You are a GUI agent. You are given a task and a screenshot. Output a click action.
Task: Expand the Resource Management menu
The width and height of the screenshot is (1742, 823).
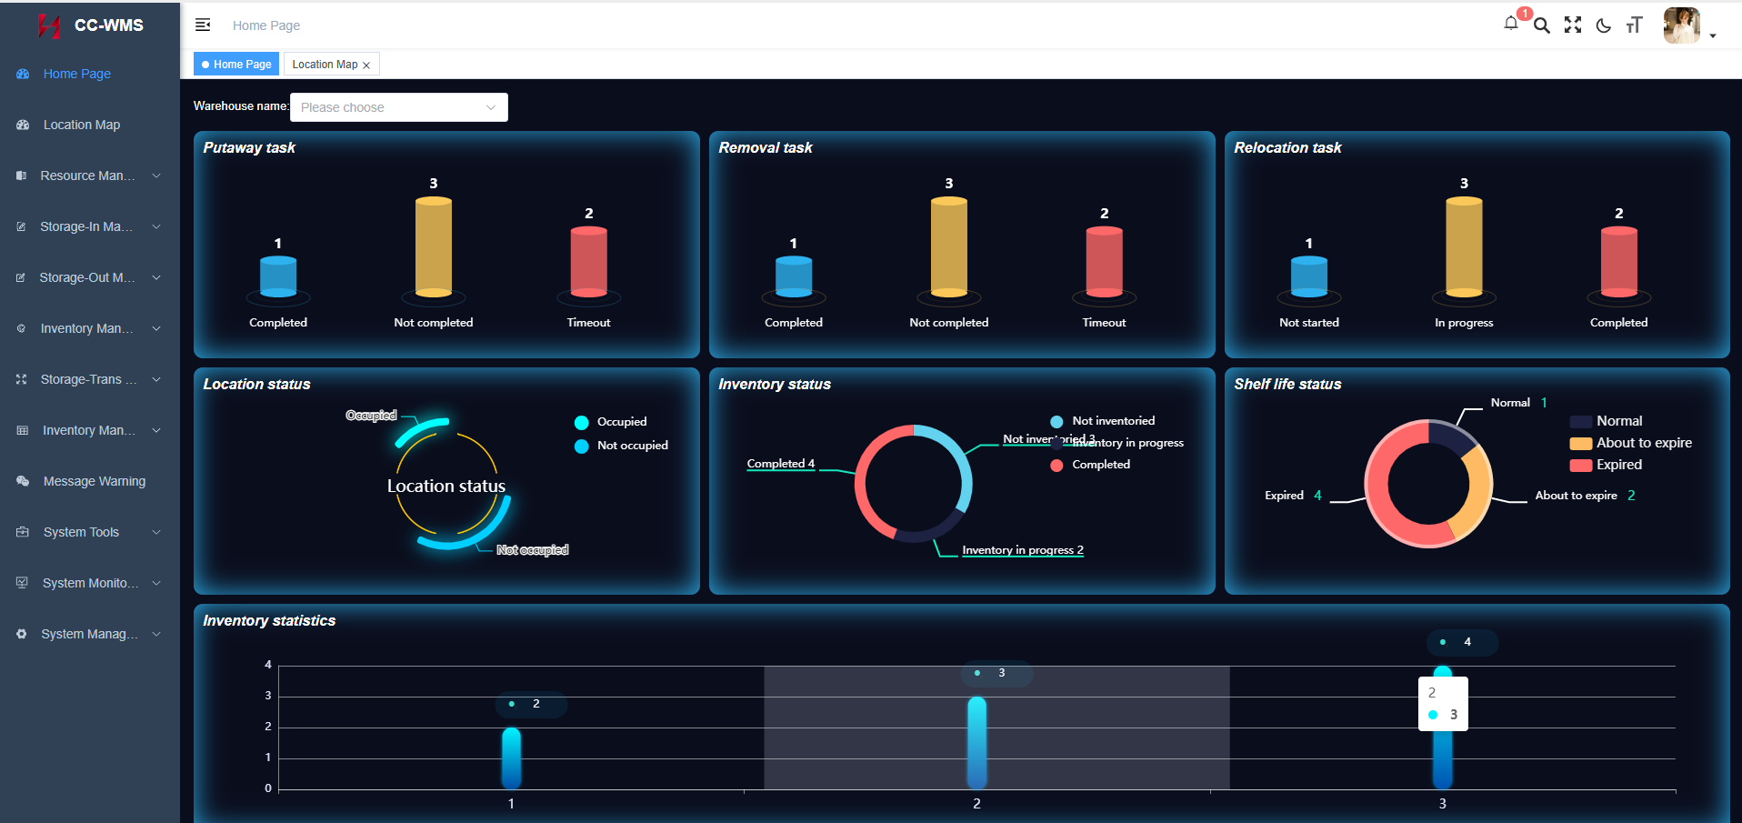coord(87,175)
